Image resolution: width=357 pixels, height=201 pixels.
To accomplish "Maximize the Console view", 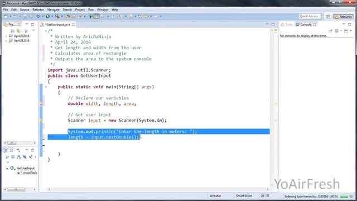I will click(x=350, y=24).
